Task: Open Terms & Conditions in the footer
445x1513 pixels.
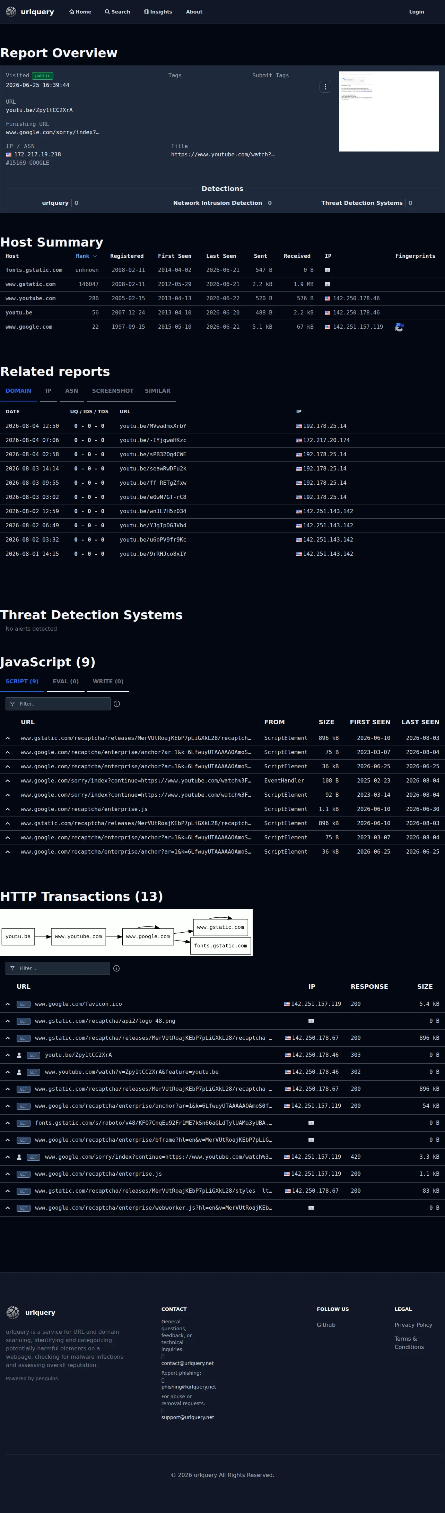Action: (x=409, y=1343)
